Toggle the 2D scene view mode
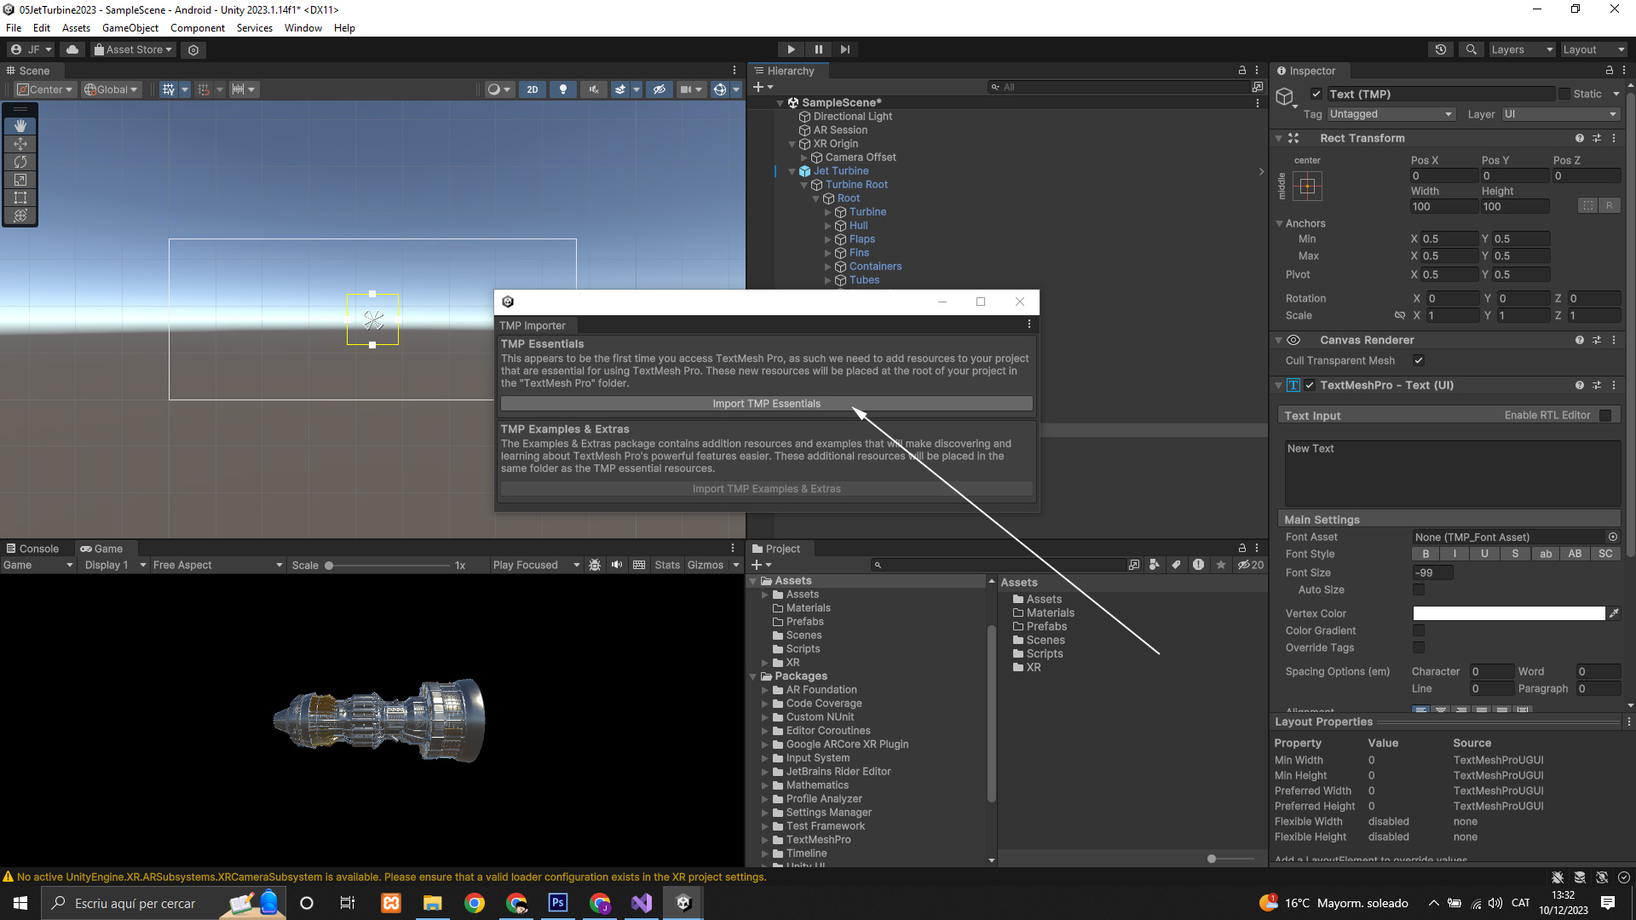The height and width of the screenshot is (920, 1636). [533, 89]
